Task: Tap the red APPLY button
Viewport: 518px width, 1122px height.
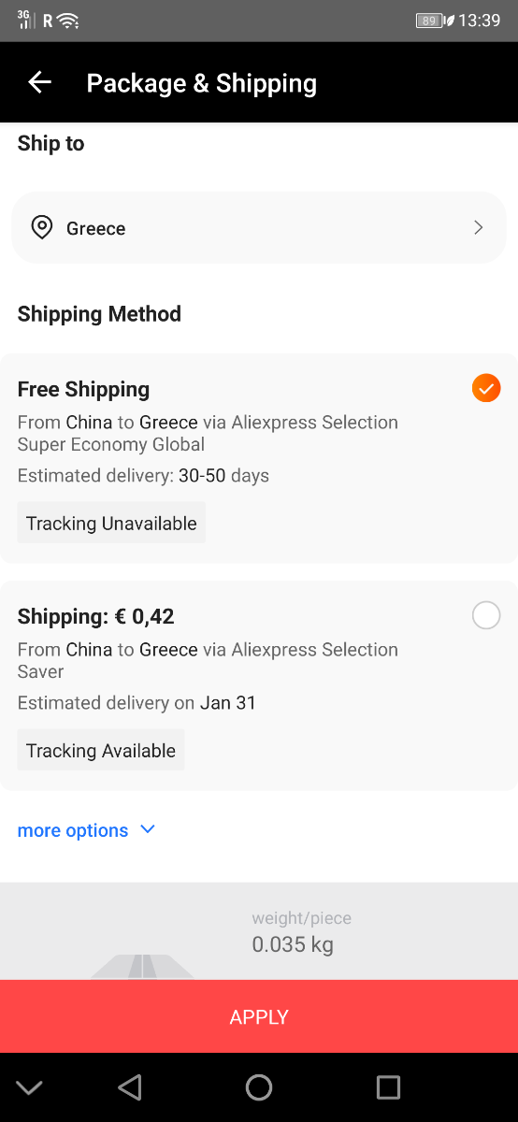Action: pos(259,1016)
